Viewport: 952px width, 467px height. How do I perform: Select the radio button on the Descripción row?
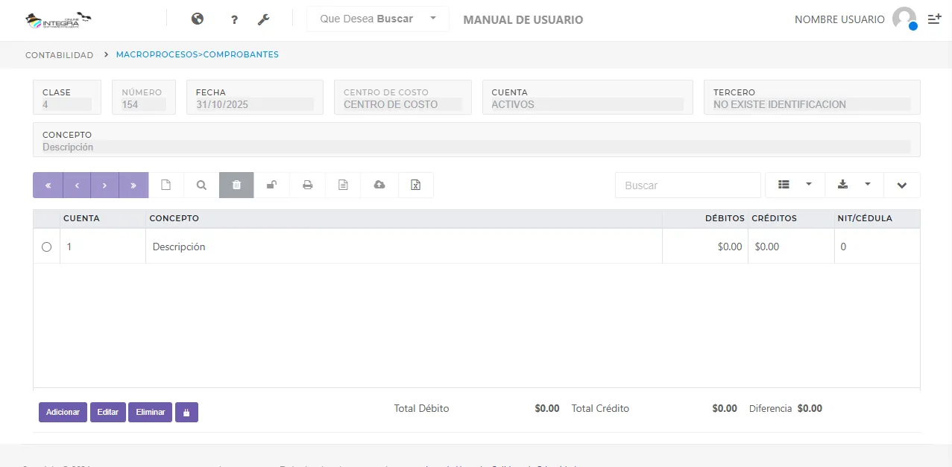[x=46, y=247]
